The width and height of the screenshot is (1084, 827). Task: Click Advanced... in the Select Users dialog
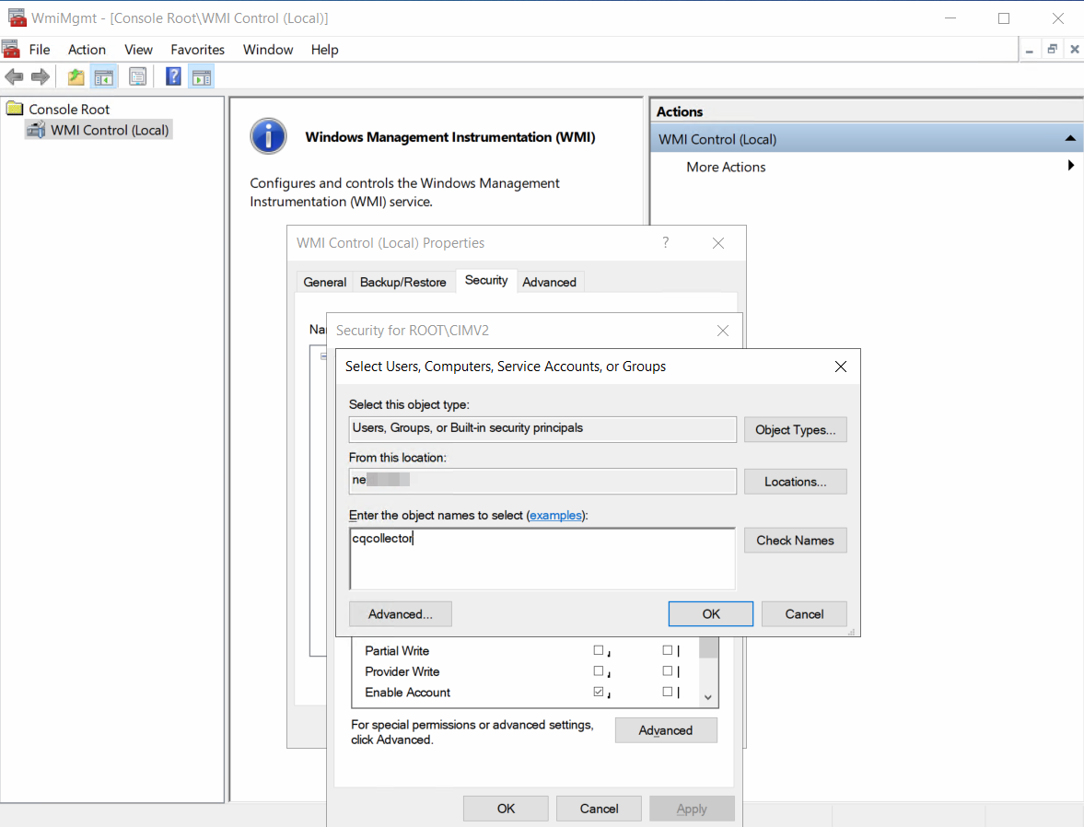point(401,614)
